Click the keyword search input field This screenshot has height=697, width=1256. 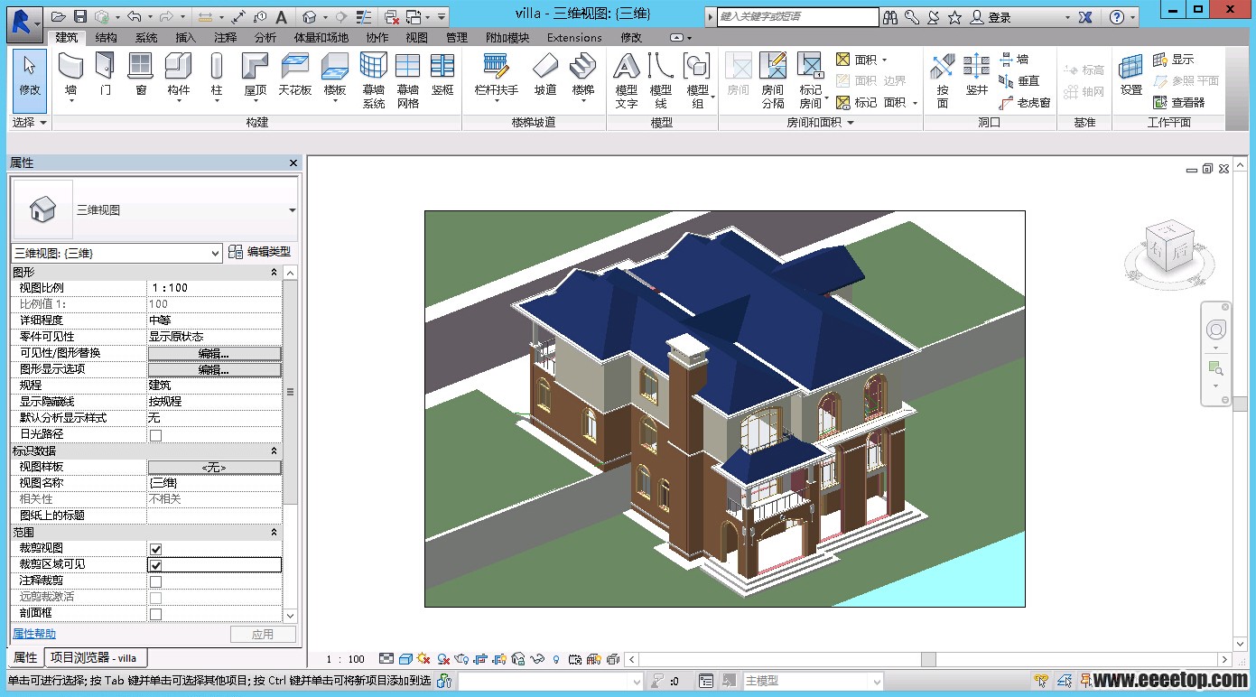pos(797,16)
